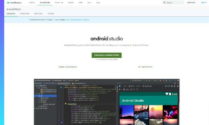Click the Android Studio IDE screenshot image
Image resolution: width=209 pixels, height=125 pixels.
point(107,102)
